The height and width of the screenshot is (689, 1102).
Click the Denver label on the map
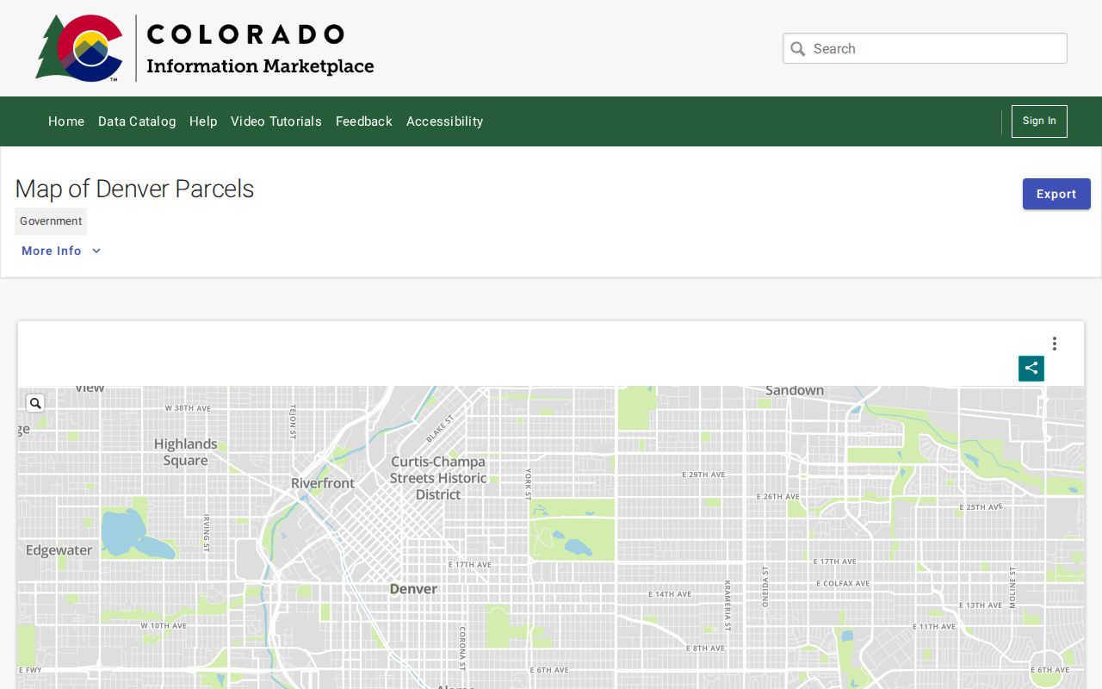(x=413, y=589)
